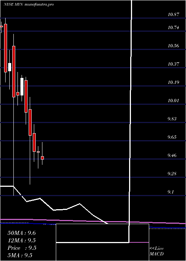The image size is (186, 261).
Task: Select the 5MA : 9.5 readout
Action: pos(20,255)
